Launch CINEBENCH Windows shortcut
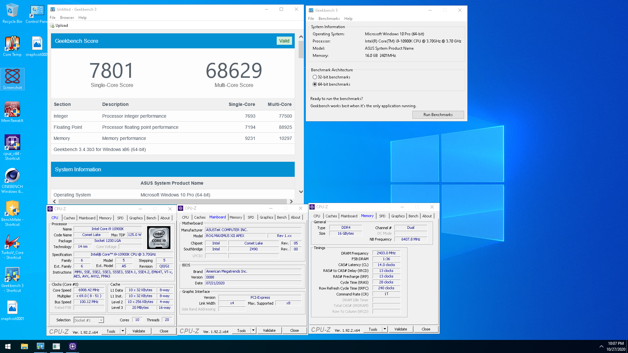The height and width of the screenshot is (353, 628). coord(12,180)
